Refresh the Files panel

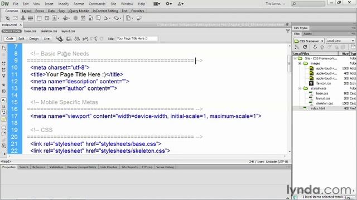coord(305,47)
